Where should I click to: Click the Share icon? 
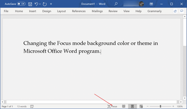[x=175, y=11]
